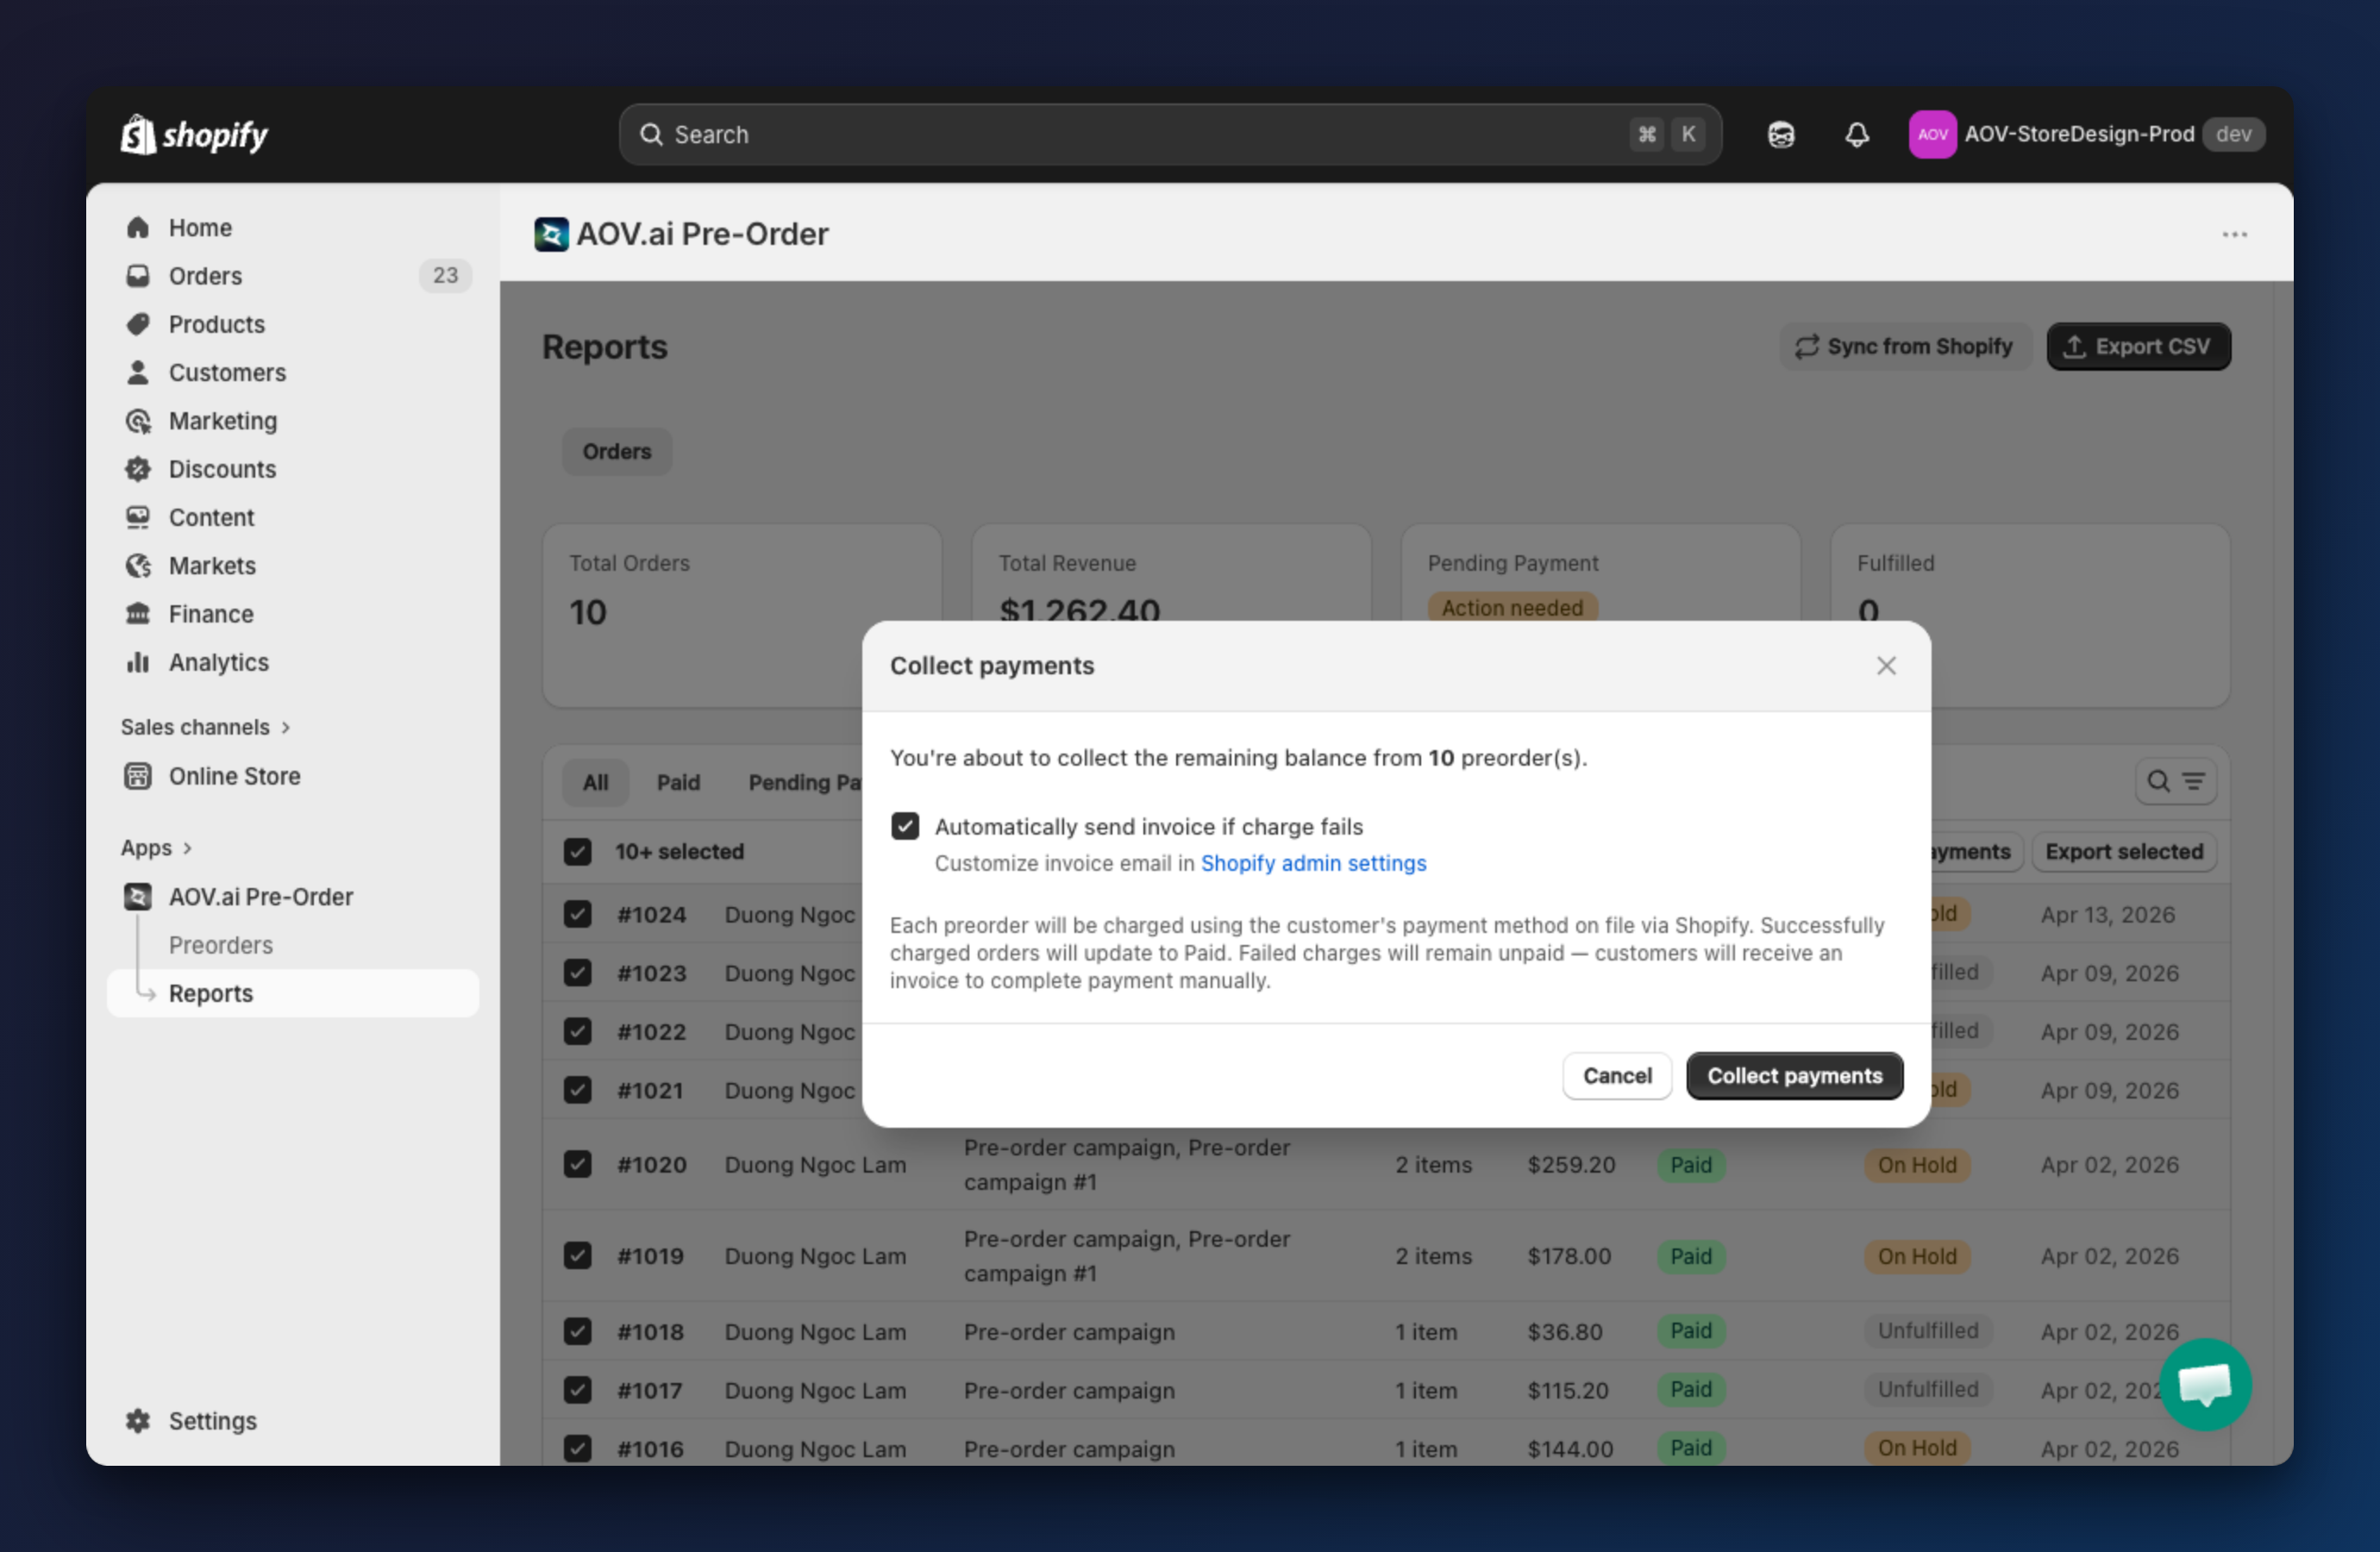Image resolution: width=2380 pixels, height=1552 pixels.
Task: Open the chat support bubble
Action: (2205, 1385)
